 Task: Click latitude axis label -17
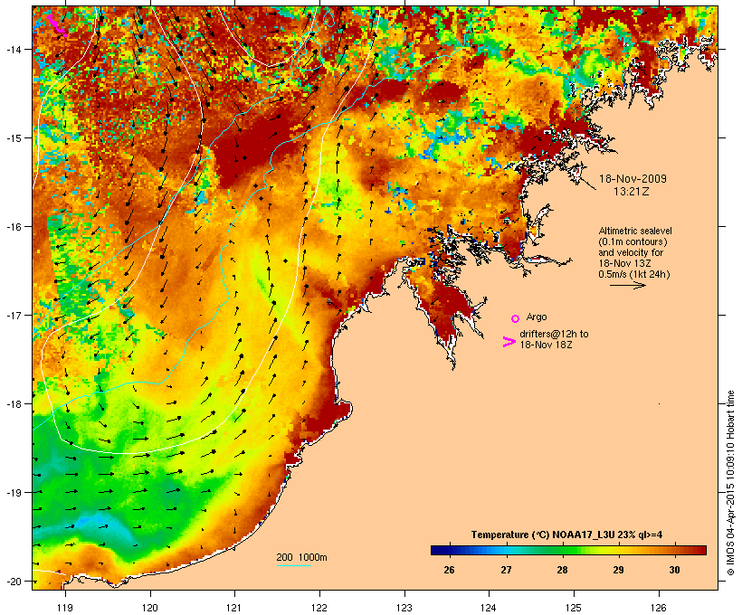click(13, 315)
